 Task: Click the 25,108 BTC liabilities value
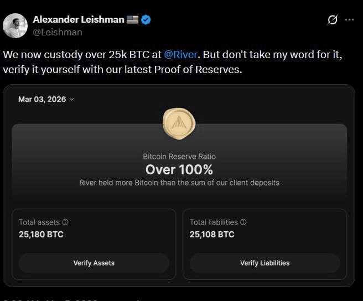pyautogui.click(x=212, y=235)
